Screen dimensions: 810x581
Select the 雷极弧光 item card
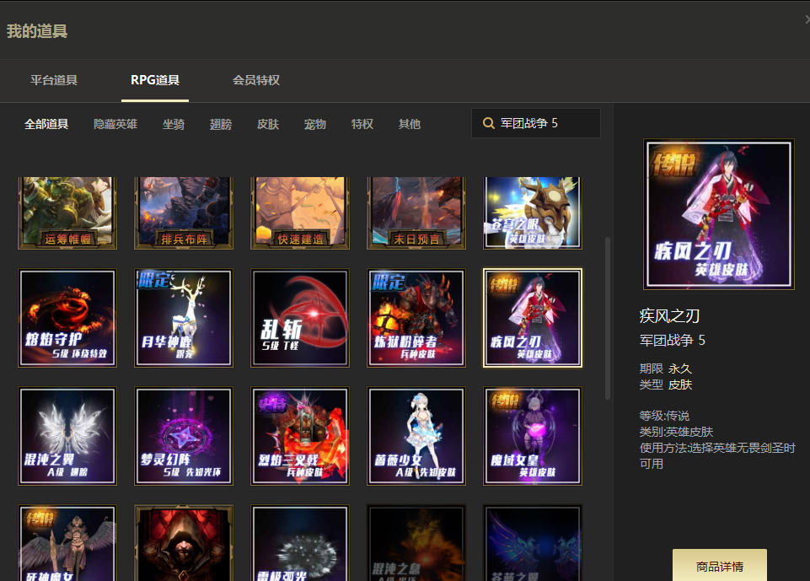click(x=299, y=543)
